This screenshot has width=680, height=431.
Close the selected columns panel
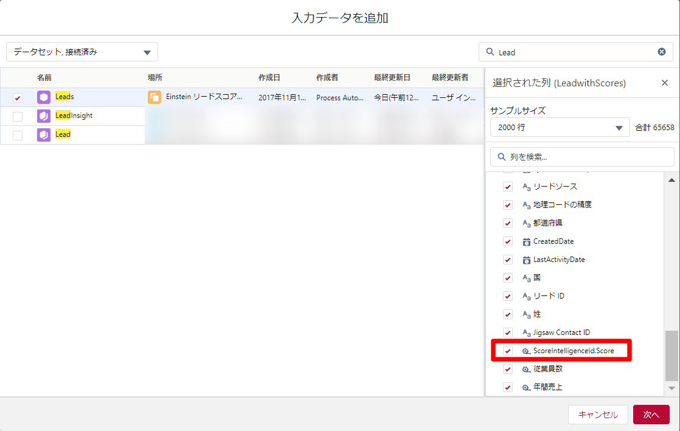tap(665, 83)
